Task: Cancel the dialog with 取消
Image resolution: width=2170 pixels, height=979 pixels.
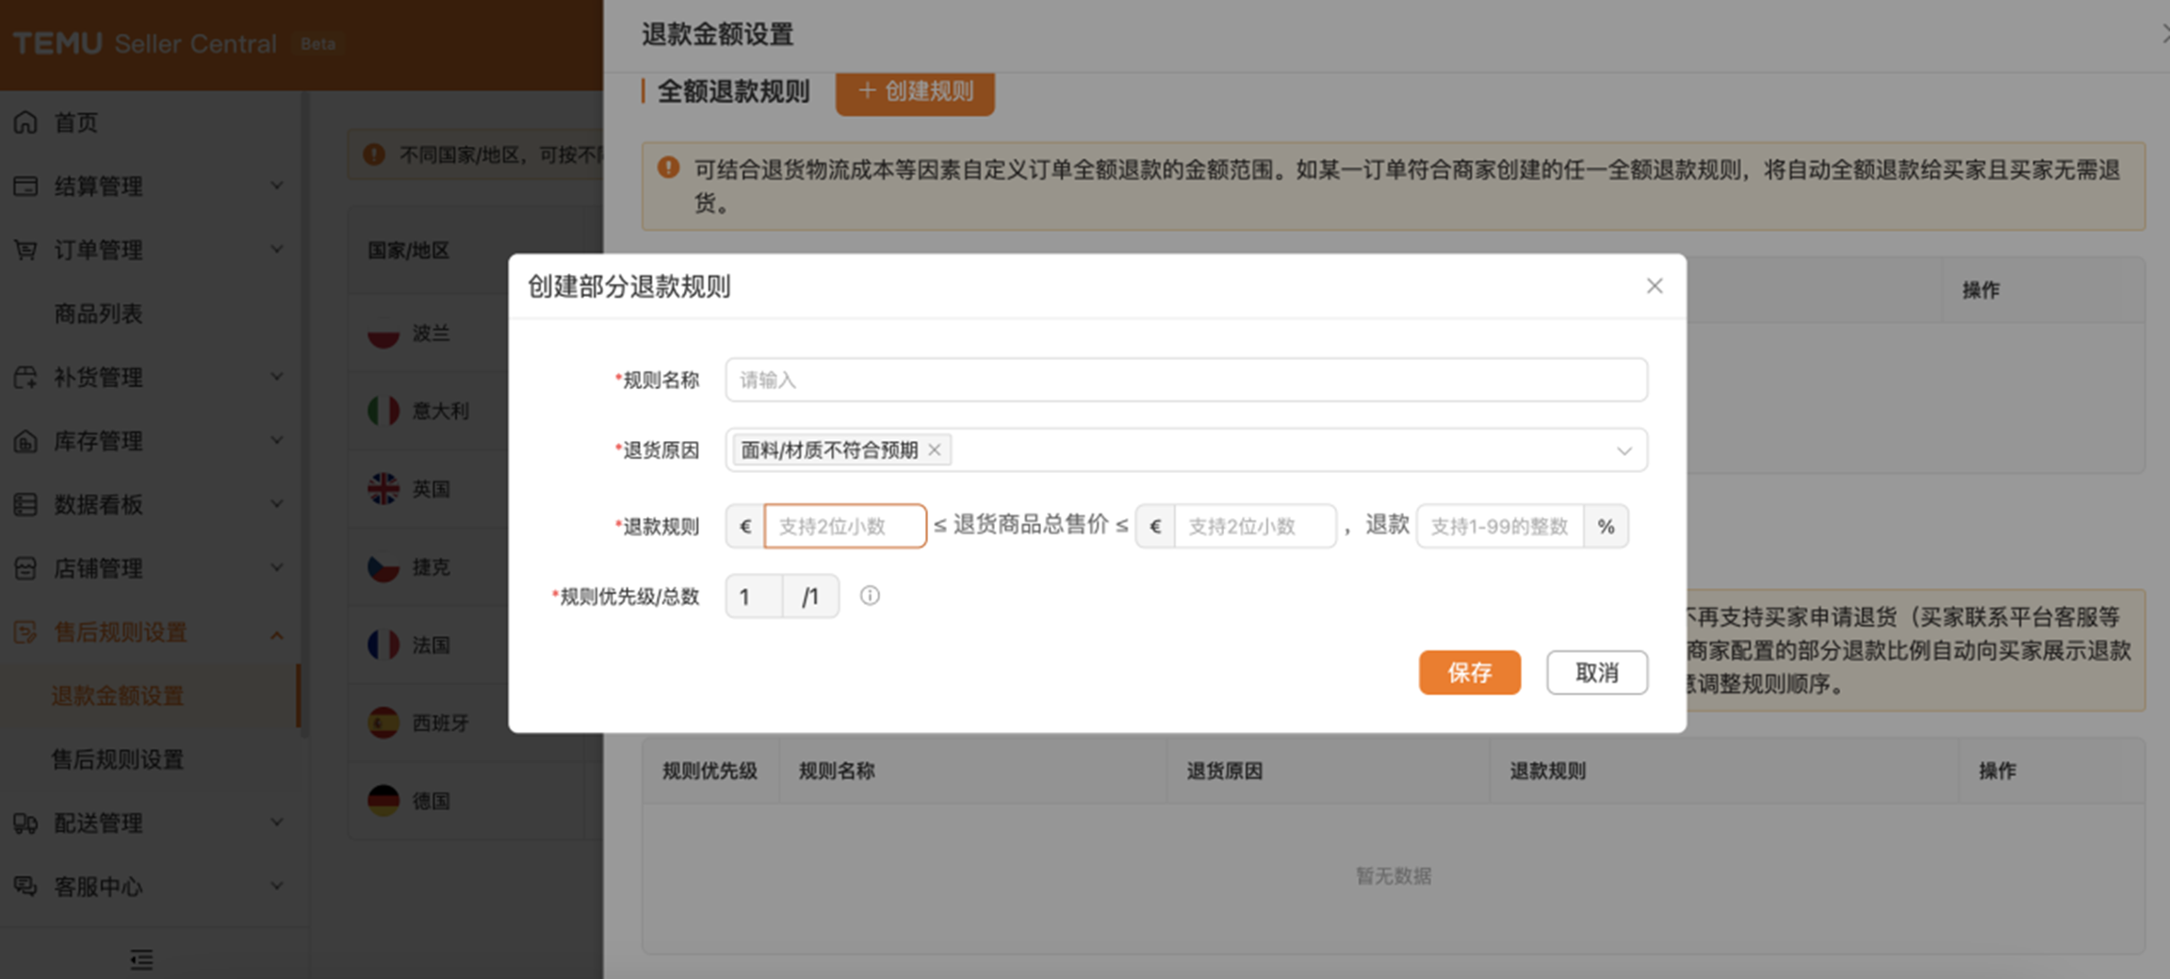Action: pos(1596,673)
